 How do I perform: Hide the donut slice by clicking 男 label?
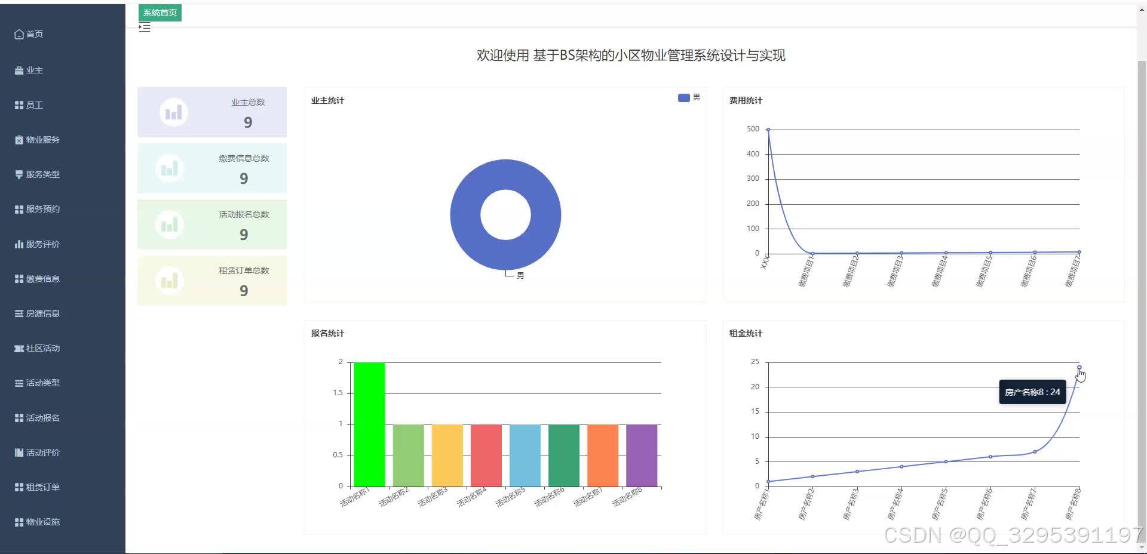519,275
